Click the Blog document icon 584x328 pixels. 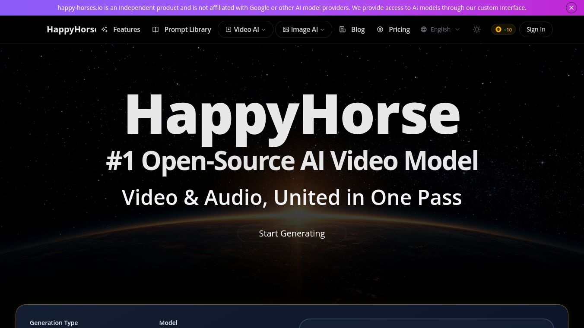pos(343,29)
